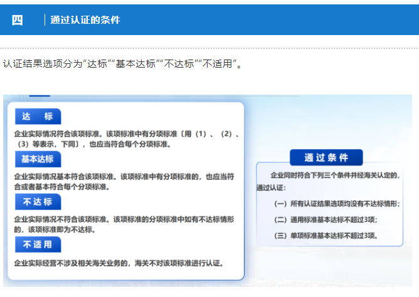Select condition (二) 通用标准基本达标不超过3项
419x297 pixels.
pyautogui.click(x=326, y=220)
